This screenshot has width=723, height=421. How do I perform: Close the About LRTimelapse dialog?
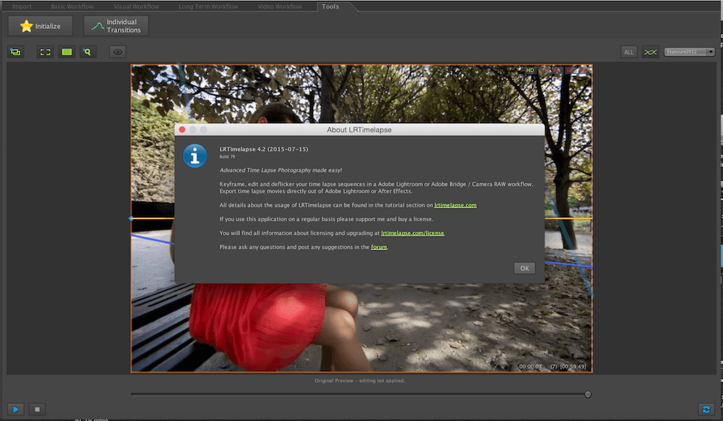coord(182,130)
